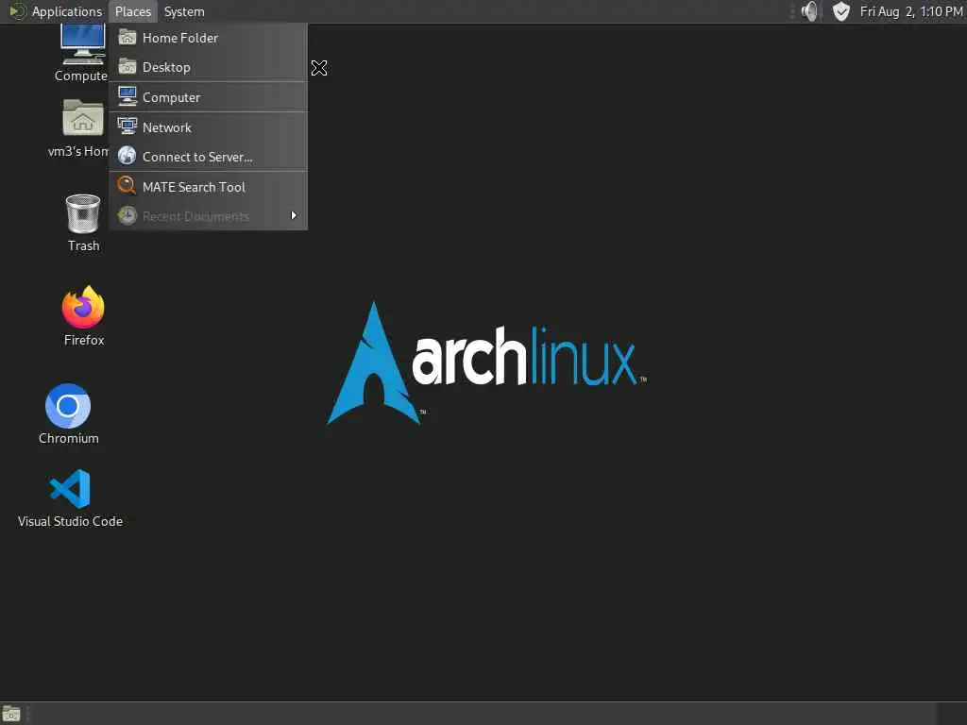Click the Recent Documents clock icon
Viewport: 967px width, 725px height.
click(x=127, y=216)
